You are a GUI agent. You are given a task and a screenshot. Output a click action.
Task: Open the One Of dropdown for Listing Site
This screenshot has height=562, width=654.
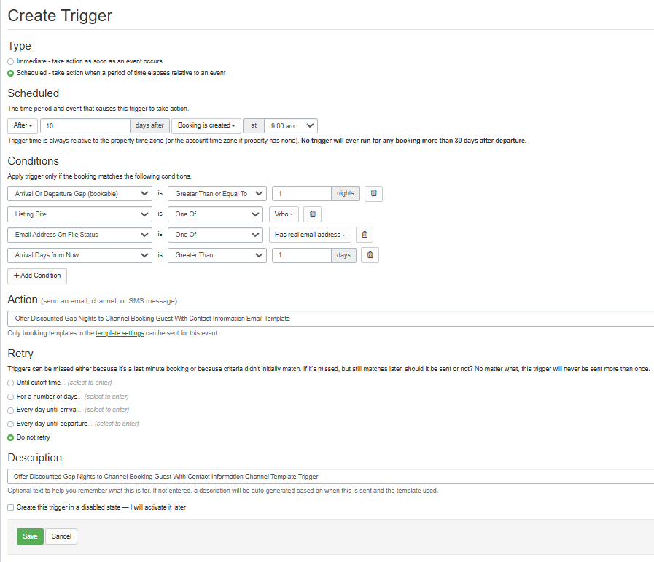pyautogui.click(x=215, y=214)
